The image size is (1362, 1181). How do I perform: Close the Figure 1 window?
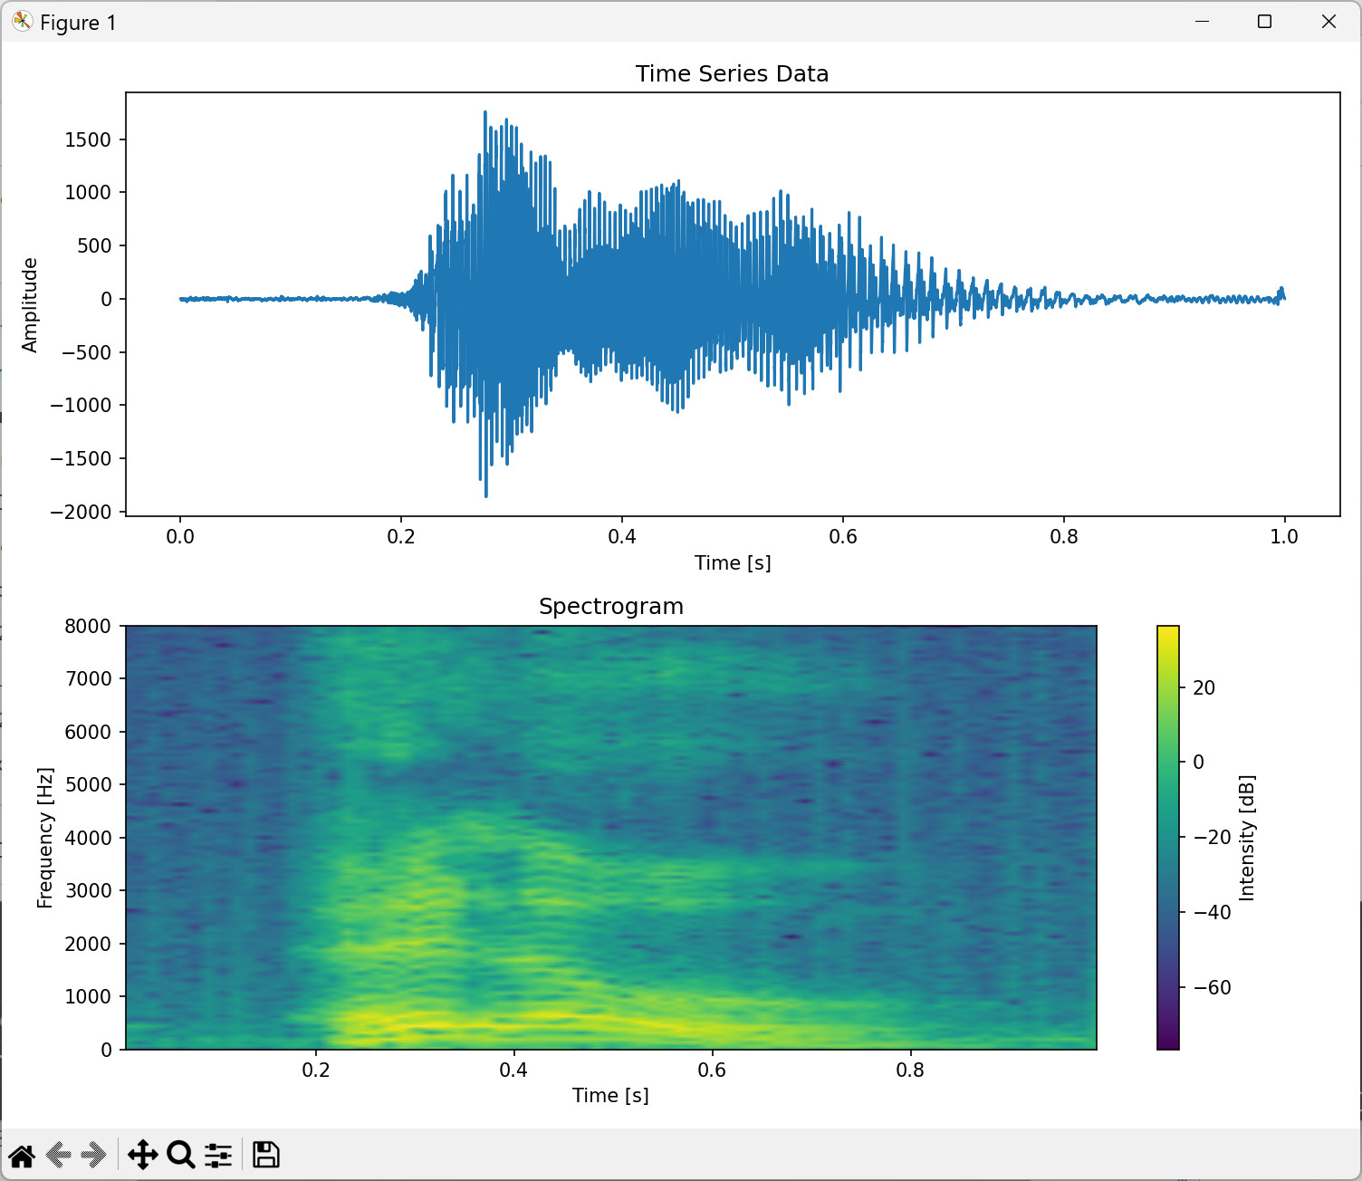(x=1328, y=22)
